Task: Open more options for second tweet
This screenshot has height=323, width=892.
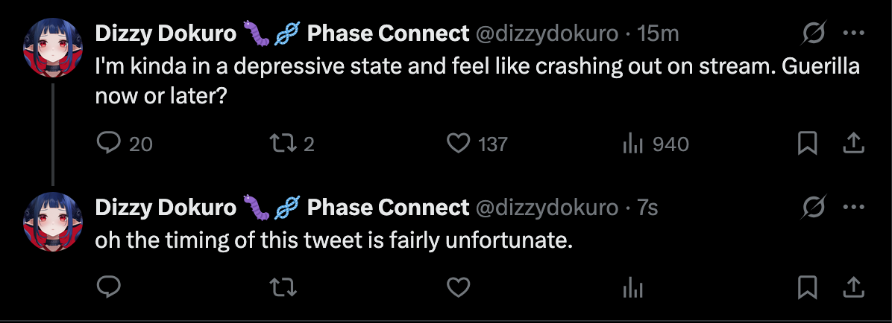Action: 852,208
